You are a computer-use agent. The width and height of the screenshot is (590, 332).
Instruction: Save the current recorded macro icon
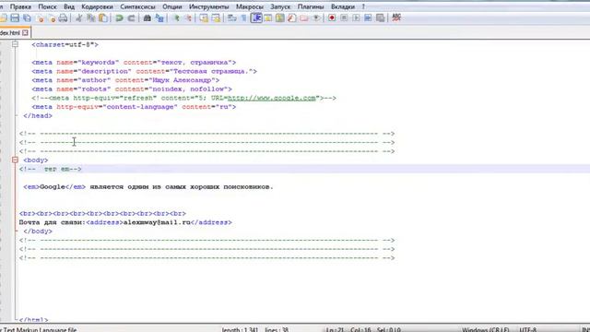(x=381, y=18)
